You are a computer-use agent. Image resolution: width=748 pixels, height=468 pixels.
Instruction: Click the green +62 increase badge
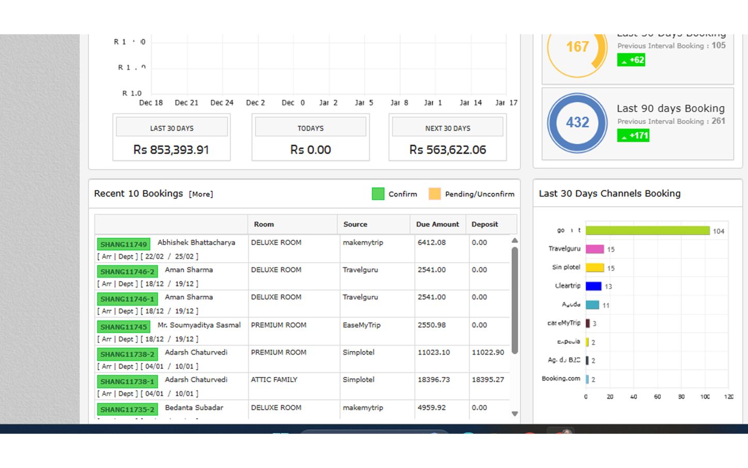(631, 60)
